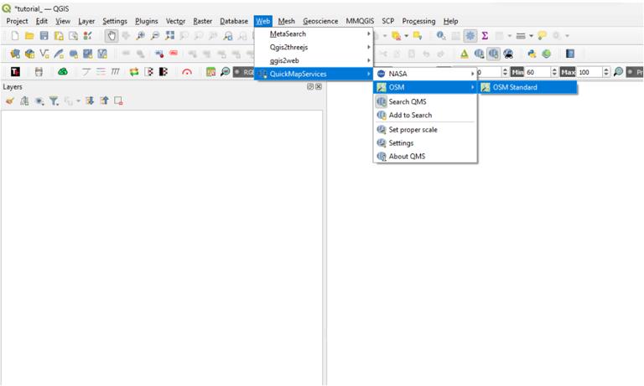Viewport: 644px width, 386px height.
Task: Click the Min value field showing 60
Action: 538,72
